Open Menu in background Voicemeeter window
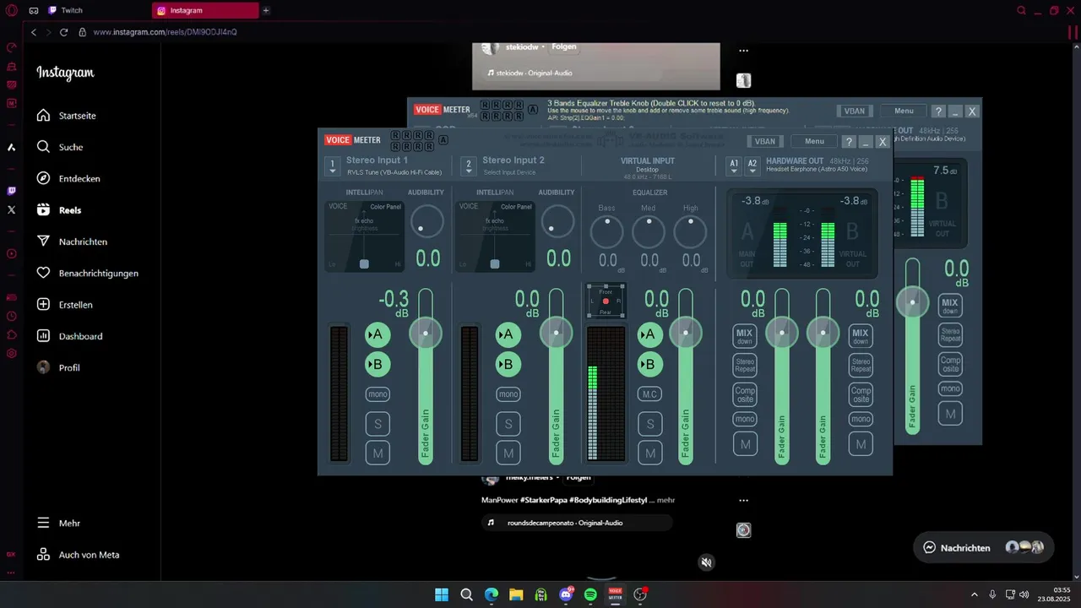Viewport: 1081px width, 608px height. 904,111
